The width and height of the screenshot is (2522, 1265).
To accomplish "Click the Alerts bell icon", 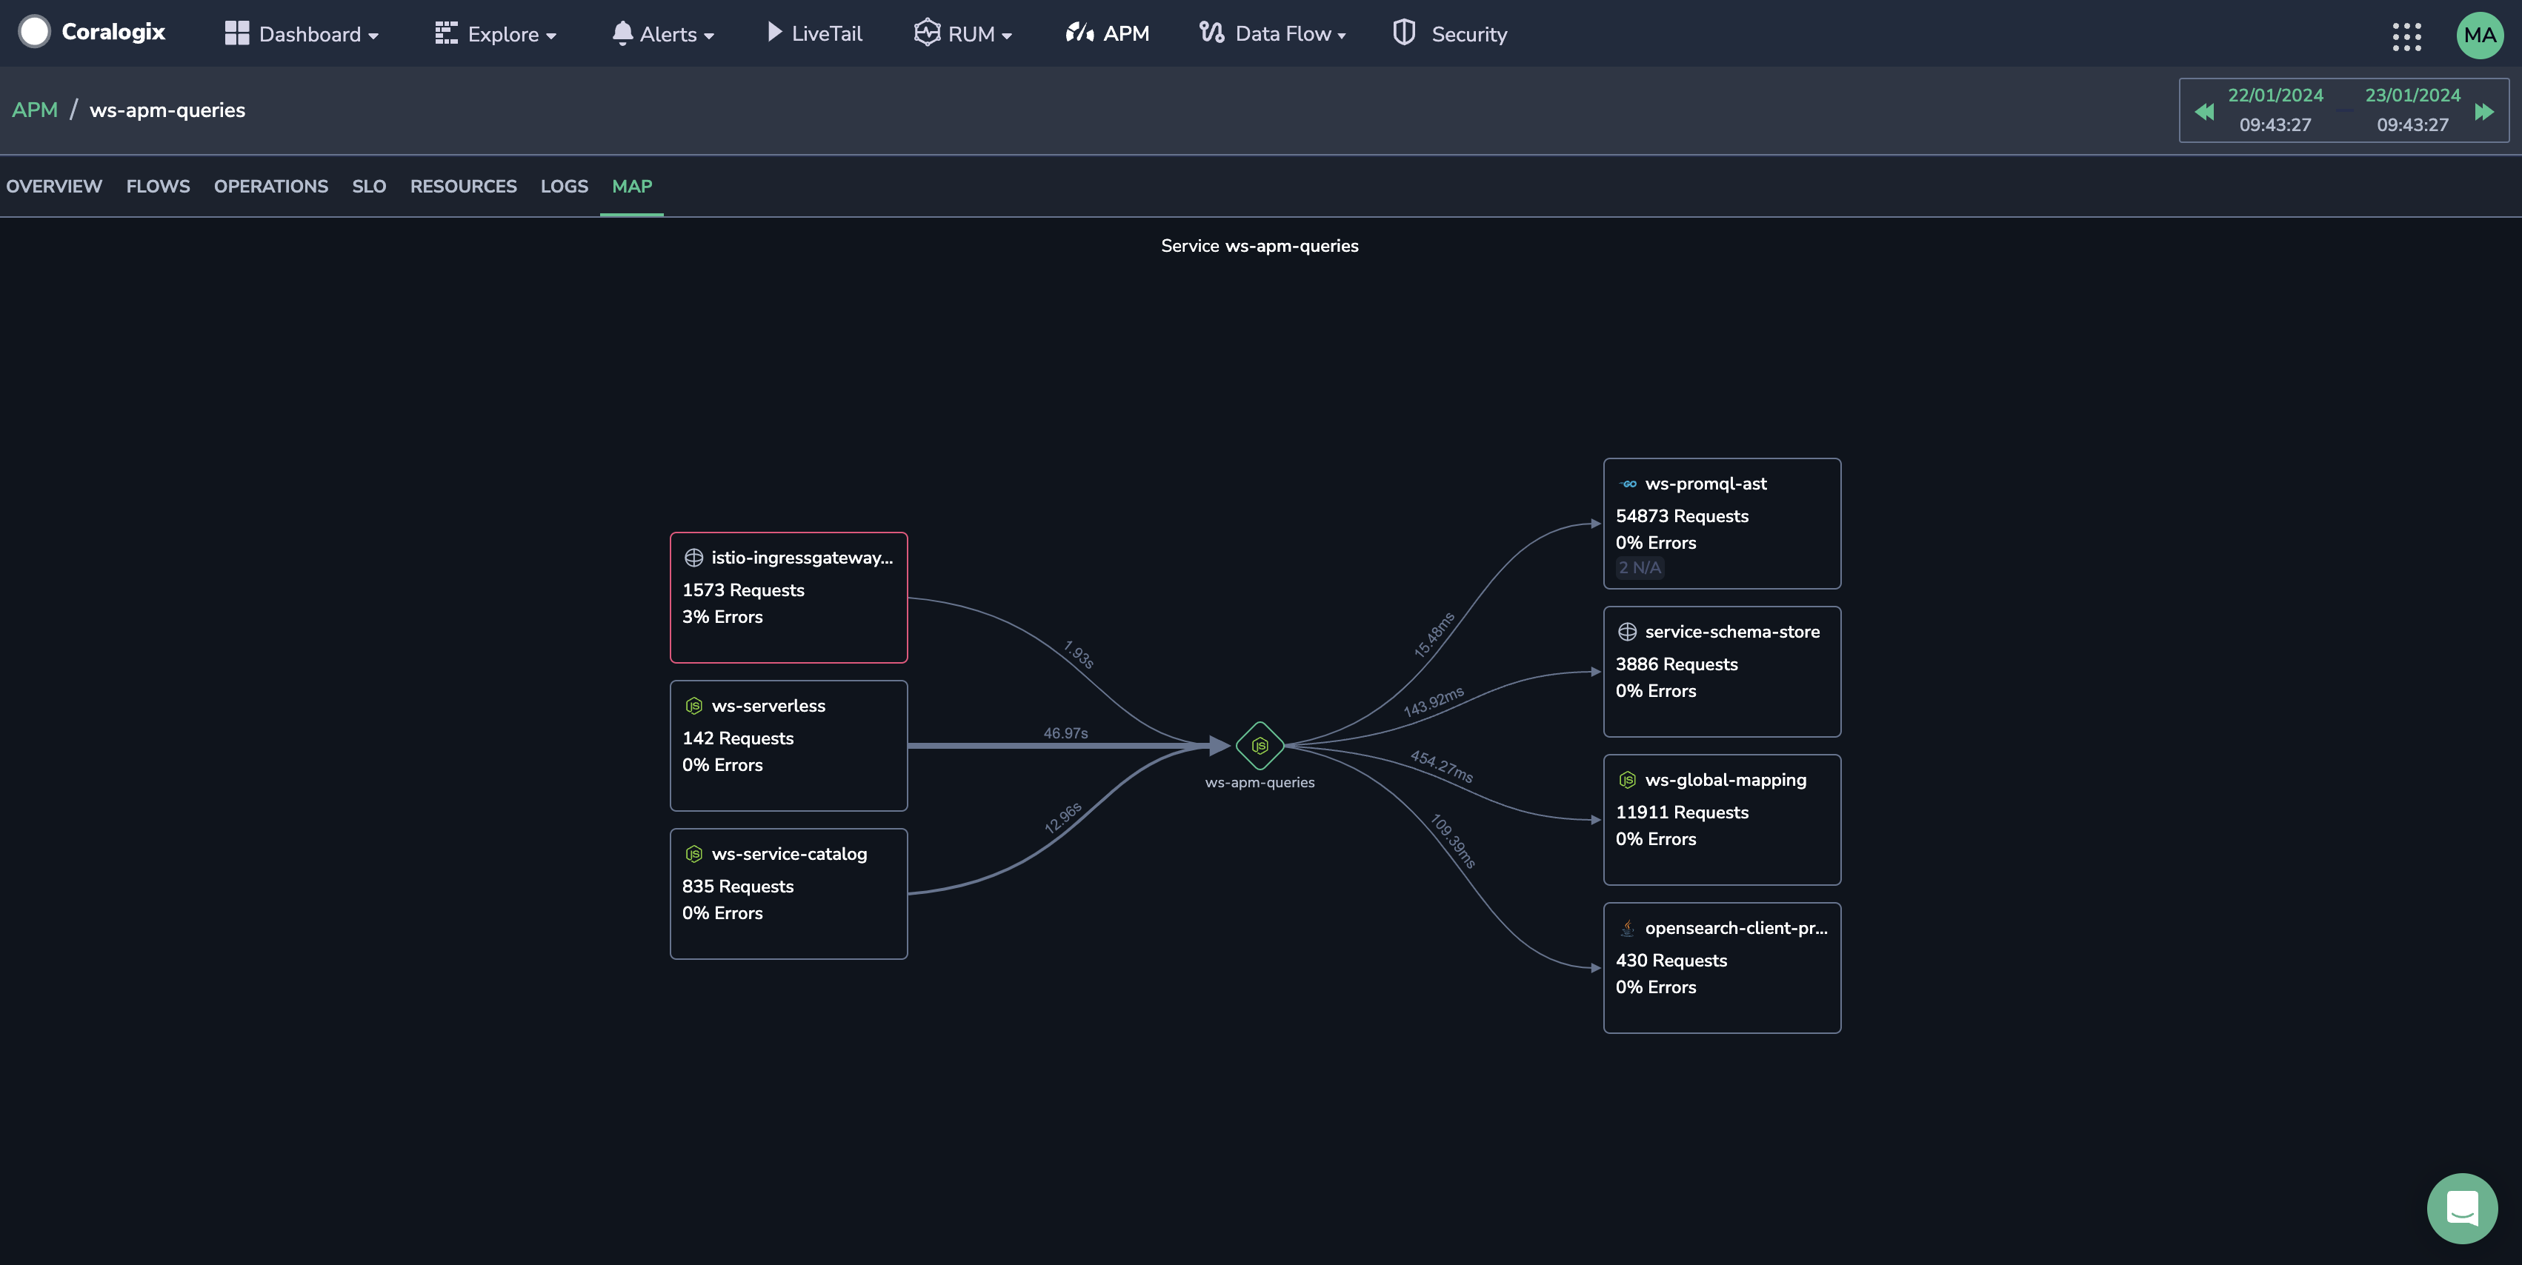I will [622, 33].
